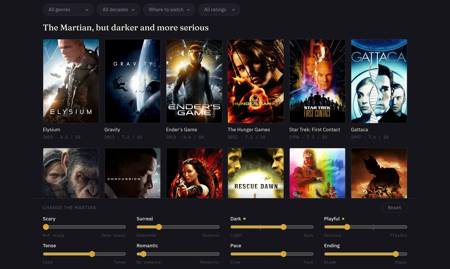Select the "2012 · 7.2 / 10" text
The image size is (450, 269).
(247, 137)
